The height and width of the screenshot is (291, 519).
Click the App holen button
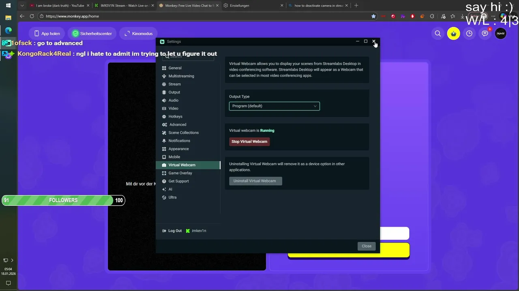coord(47,34)
